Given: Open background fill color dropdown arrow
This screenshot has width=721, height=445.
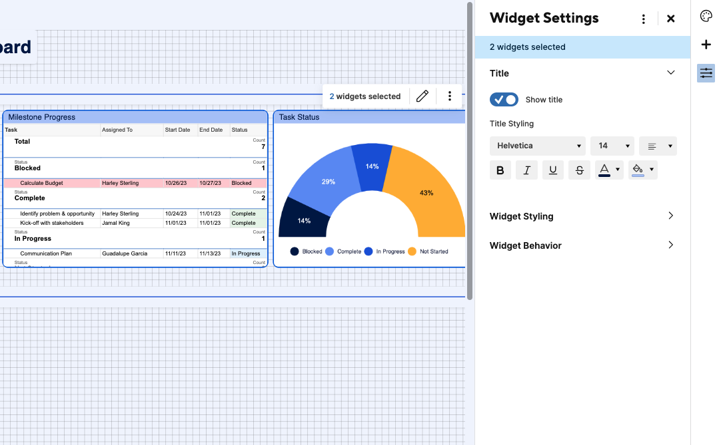Looking at the screenshot, I should 652,170.
